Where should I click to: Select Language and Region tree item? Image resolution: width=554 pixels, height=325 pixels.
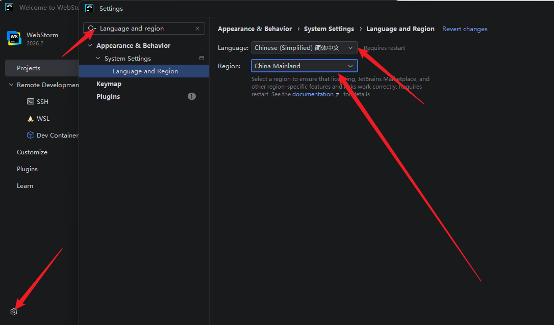point(144,71)
